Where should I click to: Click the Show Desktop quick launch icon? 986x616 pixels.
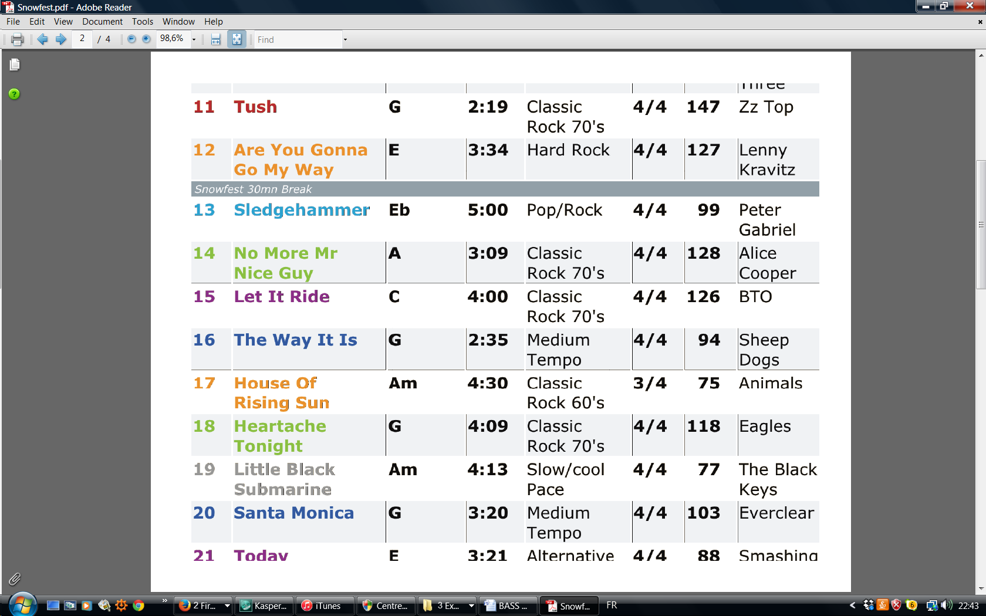click(53, 605)
